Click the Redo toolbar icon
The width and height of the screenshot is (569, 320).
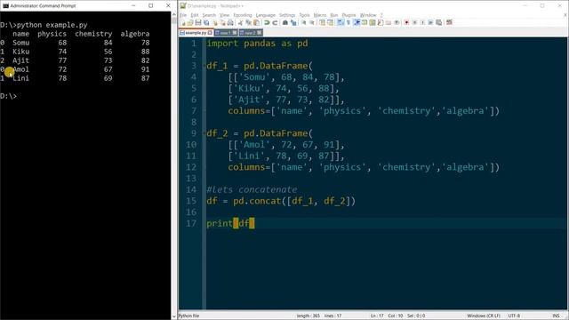tap(275, 22)
